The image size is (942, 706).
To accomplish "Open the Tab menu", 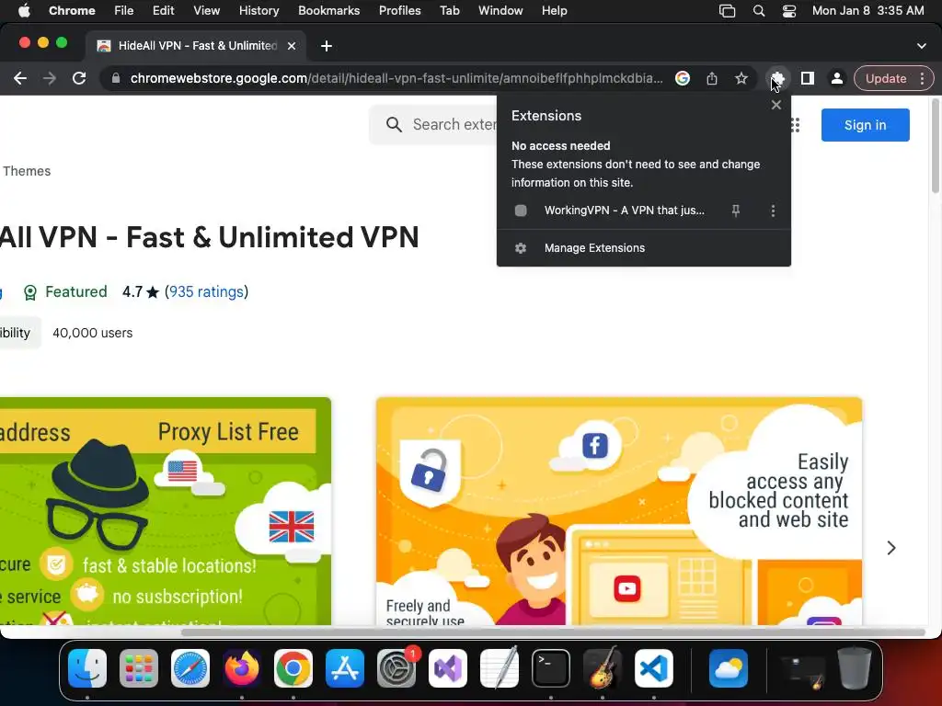I will click(449, 11).
